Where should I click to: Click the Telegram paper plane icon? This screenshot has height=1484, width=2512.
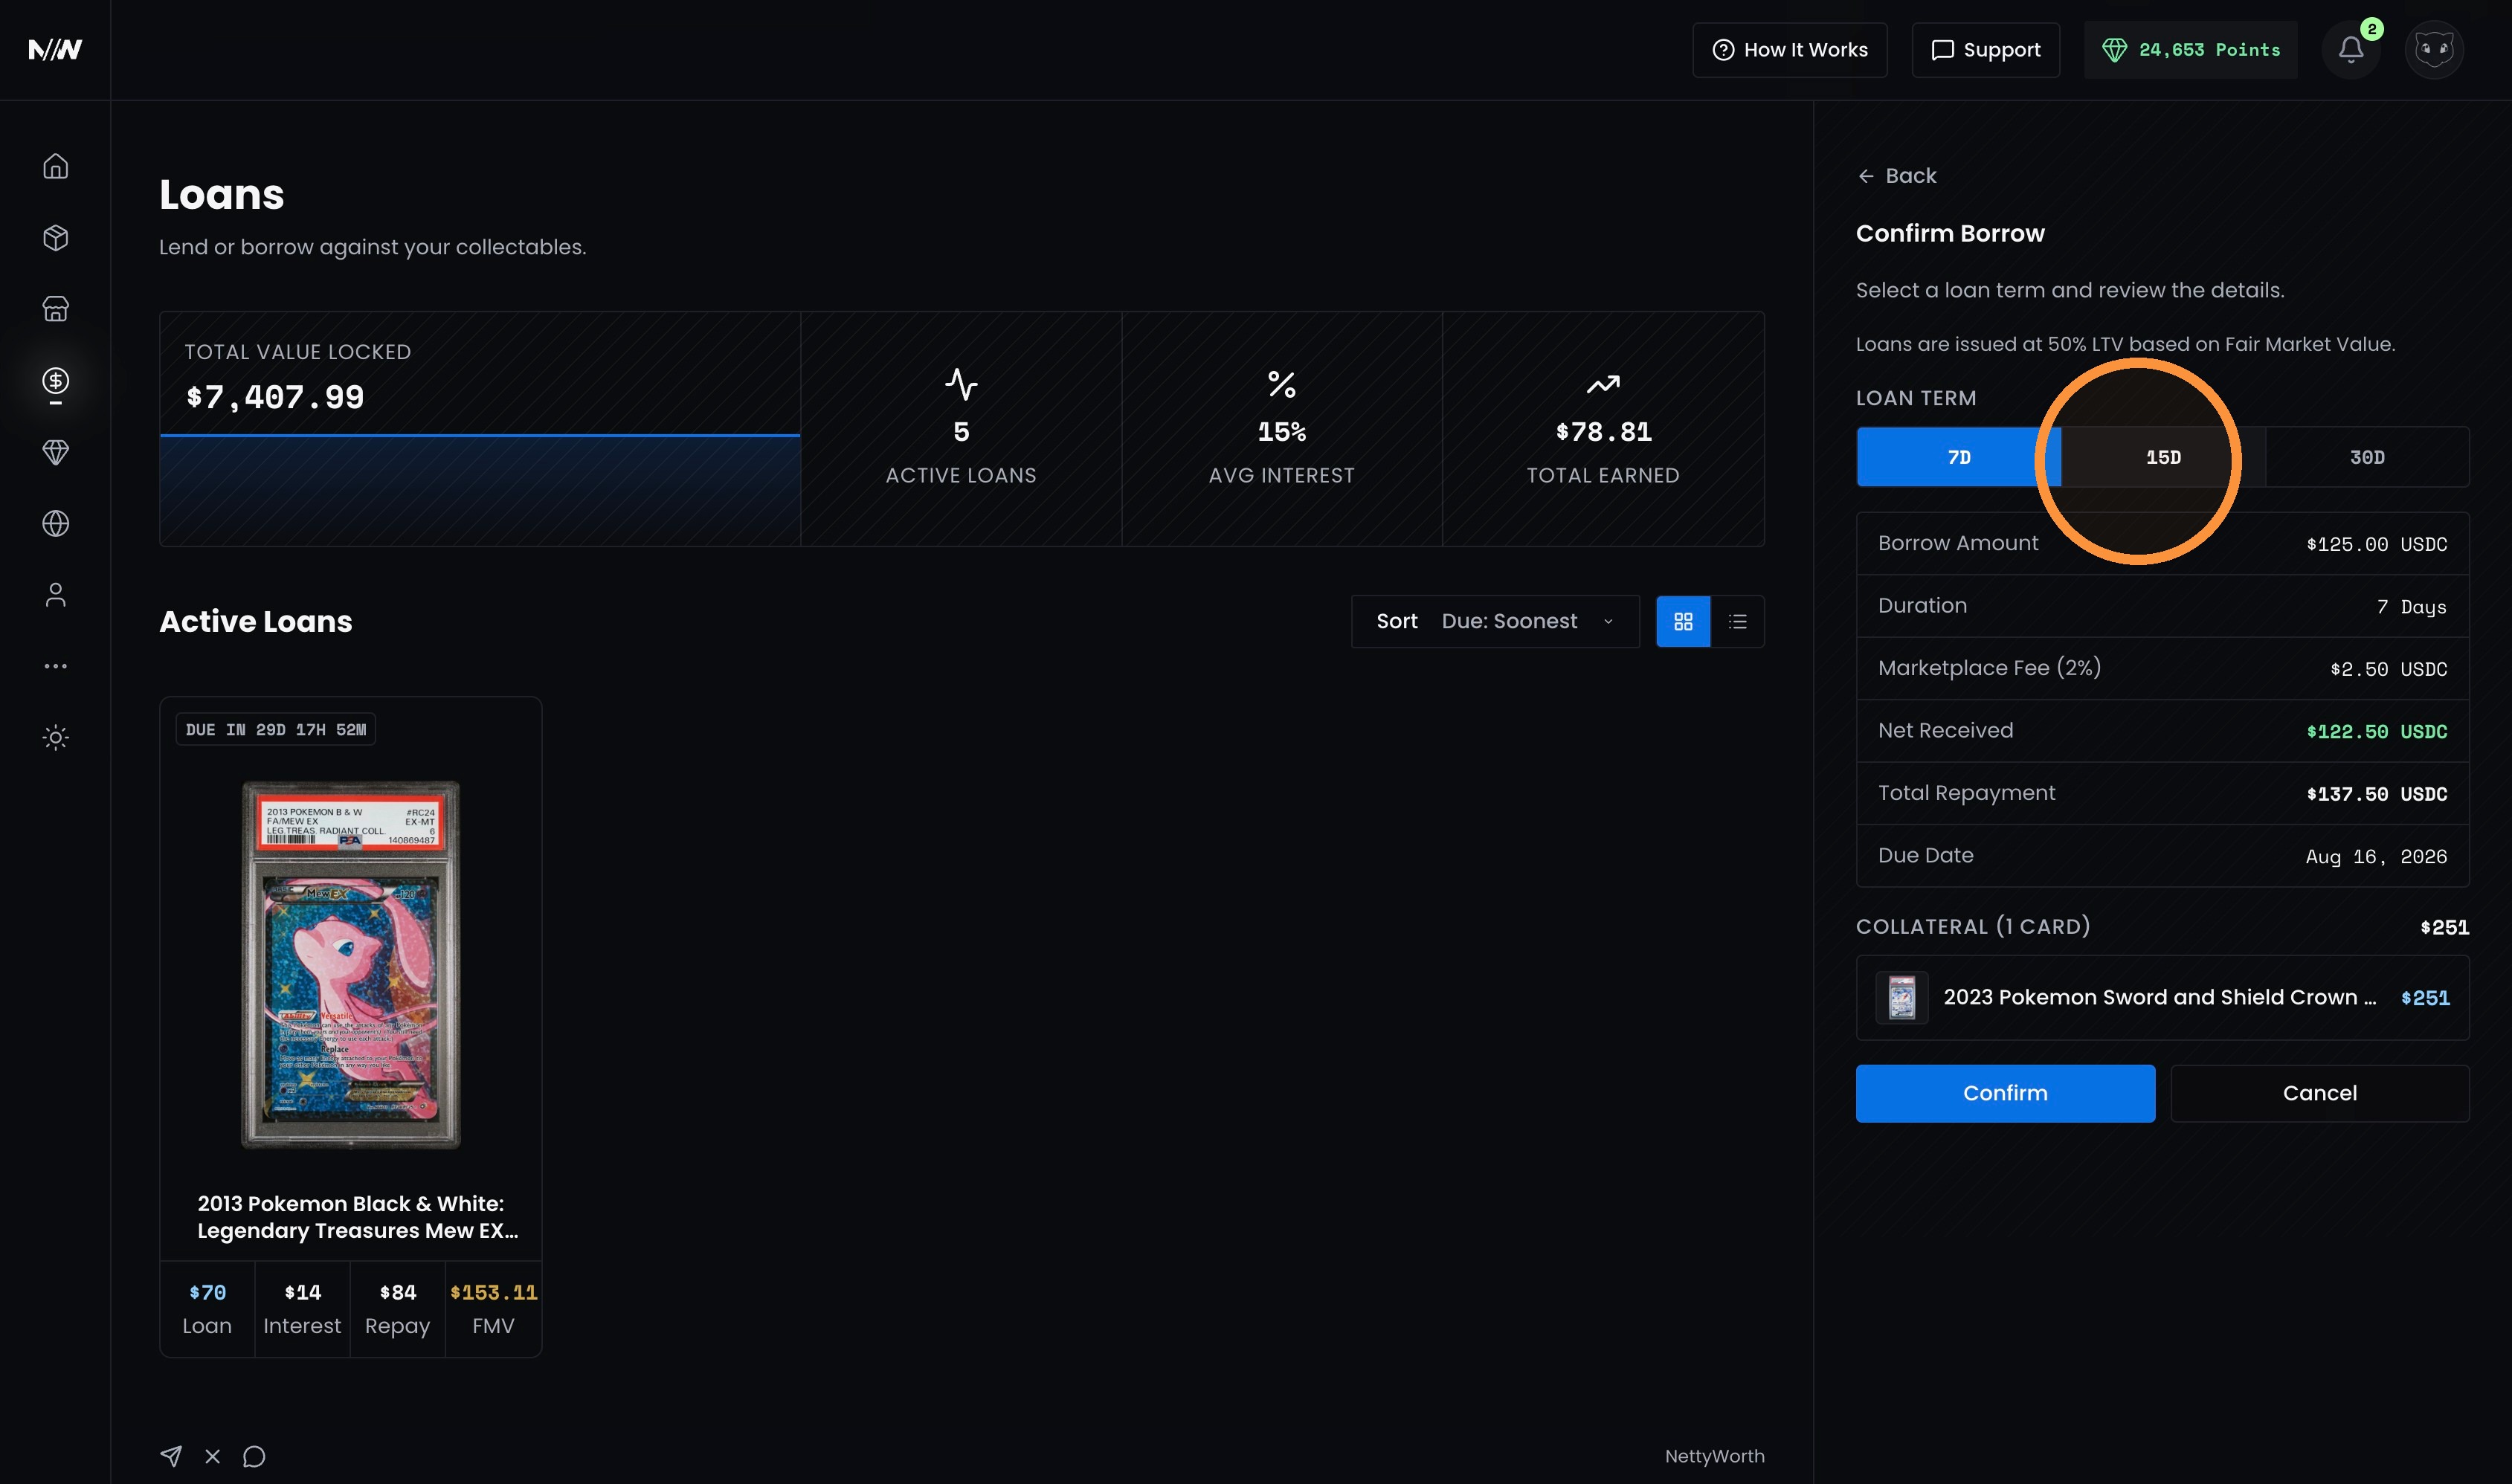pyautogui.click(x=171, y=1456)
